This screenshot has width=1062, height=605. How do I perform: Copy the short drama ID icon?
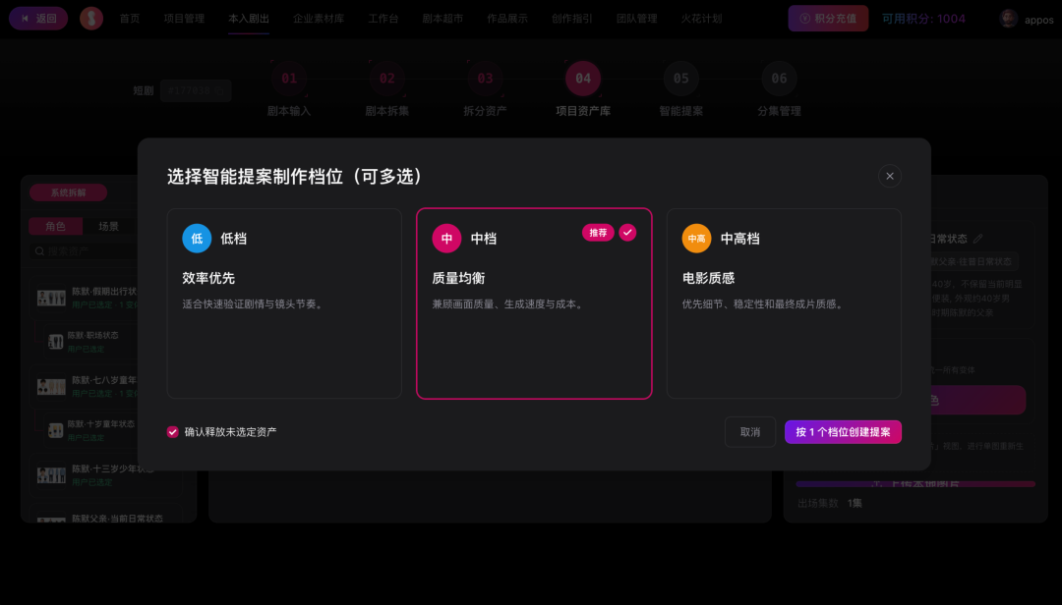[220, 90]
